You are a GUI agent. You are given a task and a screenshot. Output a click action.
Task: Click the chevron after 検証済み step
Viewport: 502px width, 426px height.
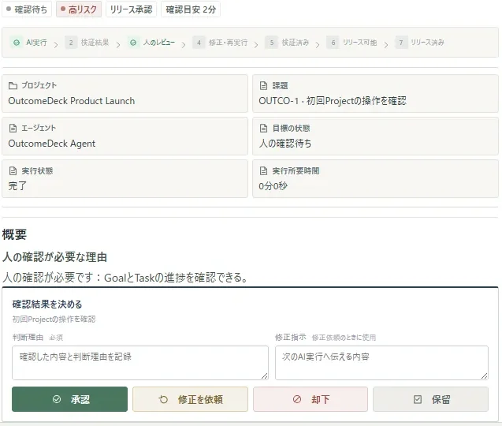tap(318, 44)
